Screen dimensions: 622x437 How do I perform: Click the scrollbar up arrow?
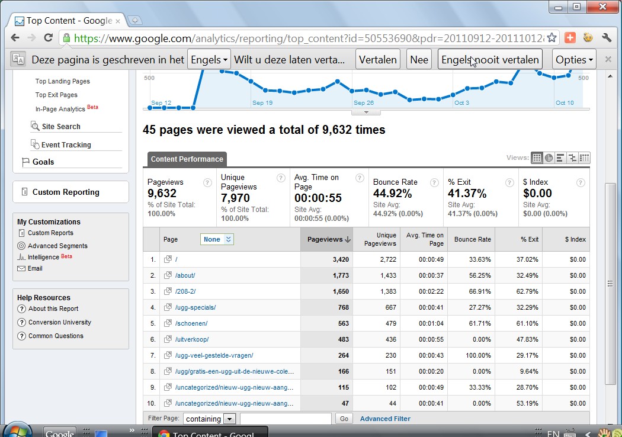tap(610, 76)
